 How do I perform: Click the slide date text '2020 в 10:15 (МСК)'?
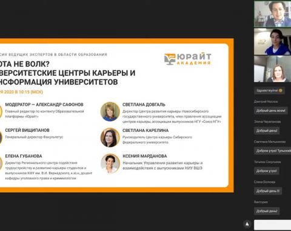click(24, 92)
